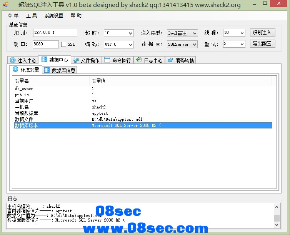Select the 数据文件 row

(x=143, y=119)
